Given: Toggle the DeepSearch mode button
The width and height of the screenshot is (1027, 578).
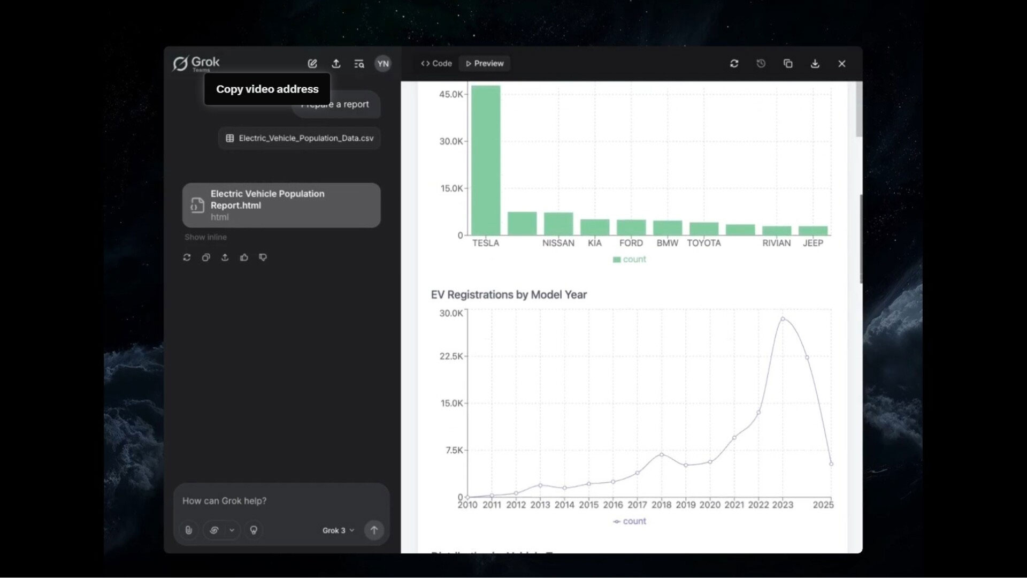Looking at the screenshot, I should [x=214, y=530].
